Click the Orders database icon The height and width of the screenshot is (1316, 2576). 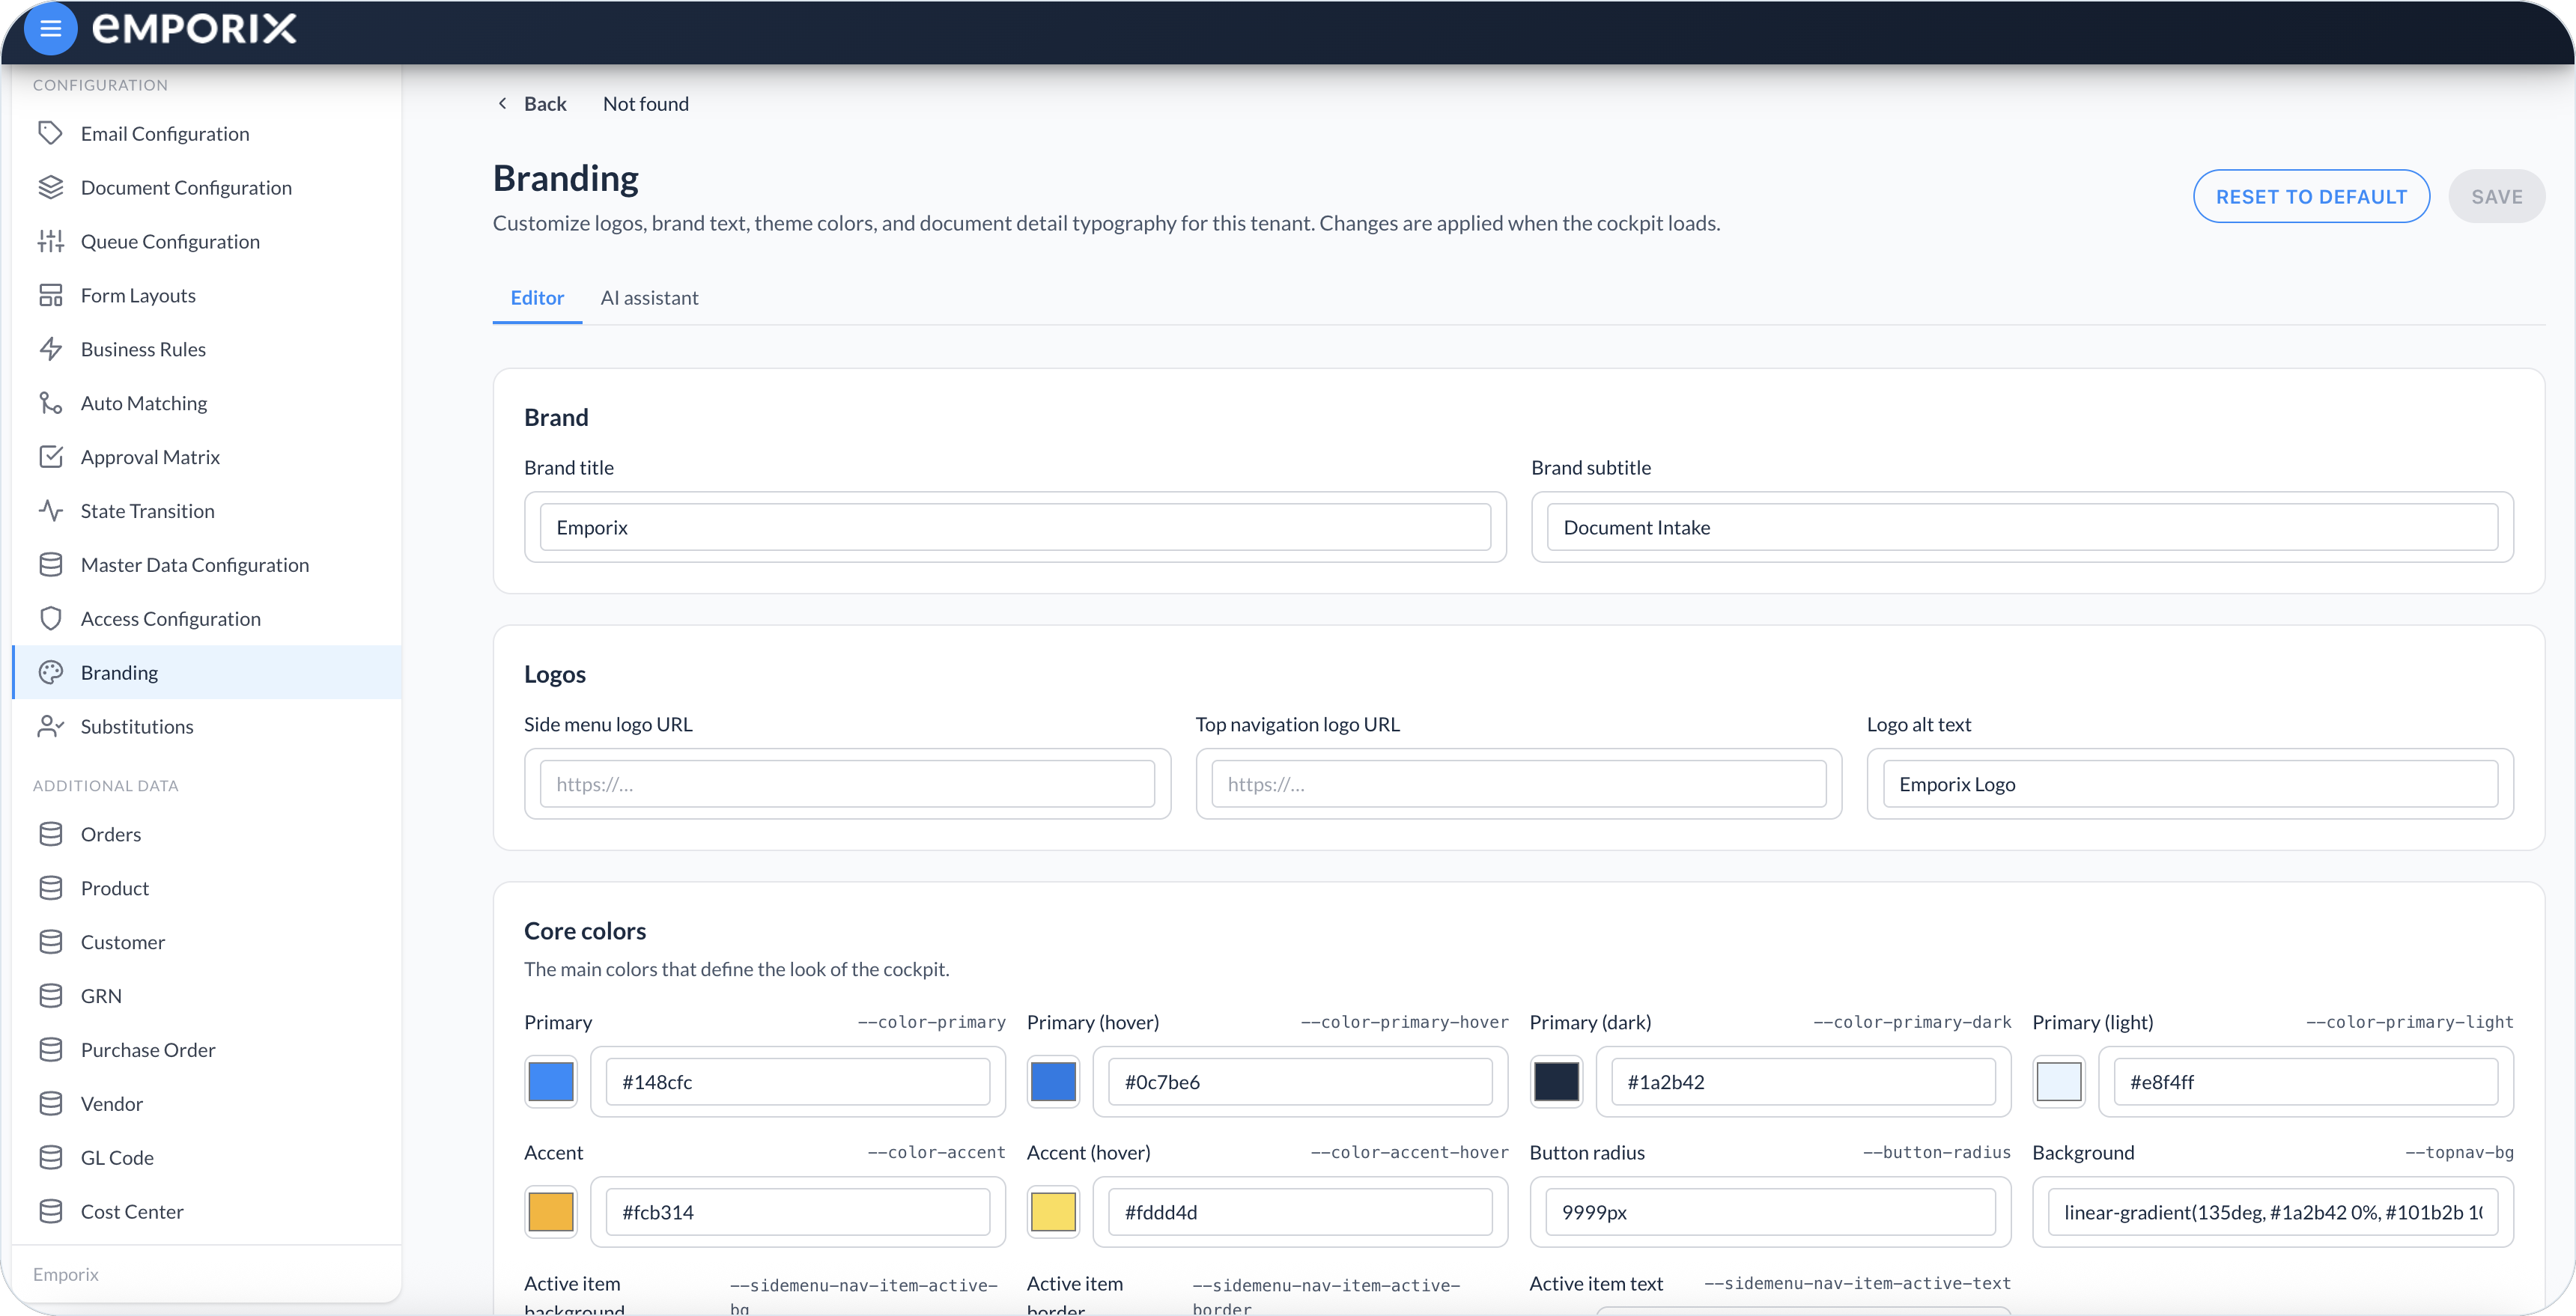[50, 834]
